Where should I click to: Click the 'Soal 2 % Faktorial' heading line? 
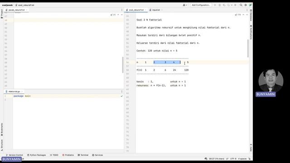click(149, 20)
